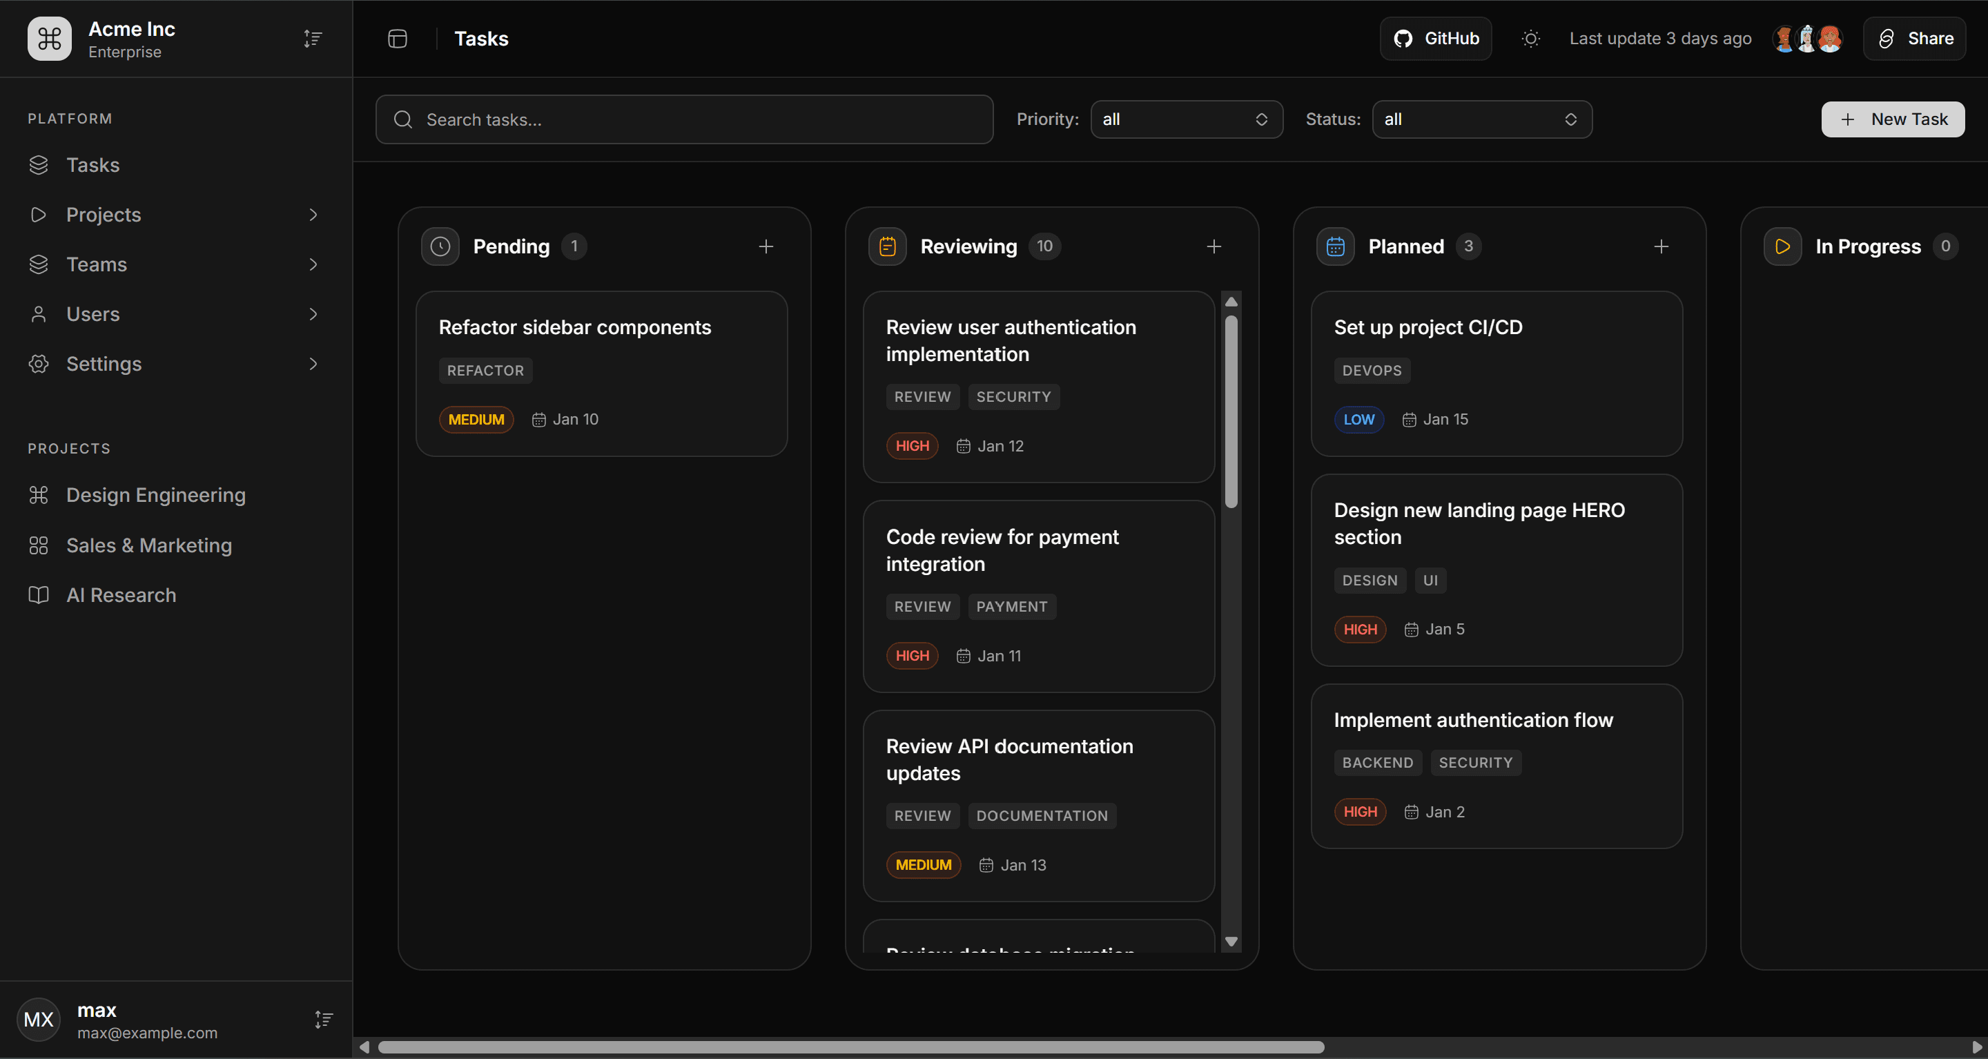The width and height of the screenshot is (1988, 1059).
Task: Click the Share button
Action: tap(1914, 39)
